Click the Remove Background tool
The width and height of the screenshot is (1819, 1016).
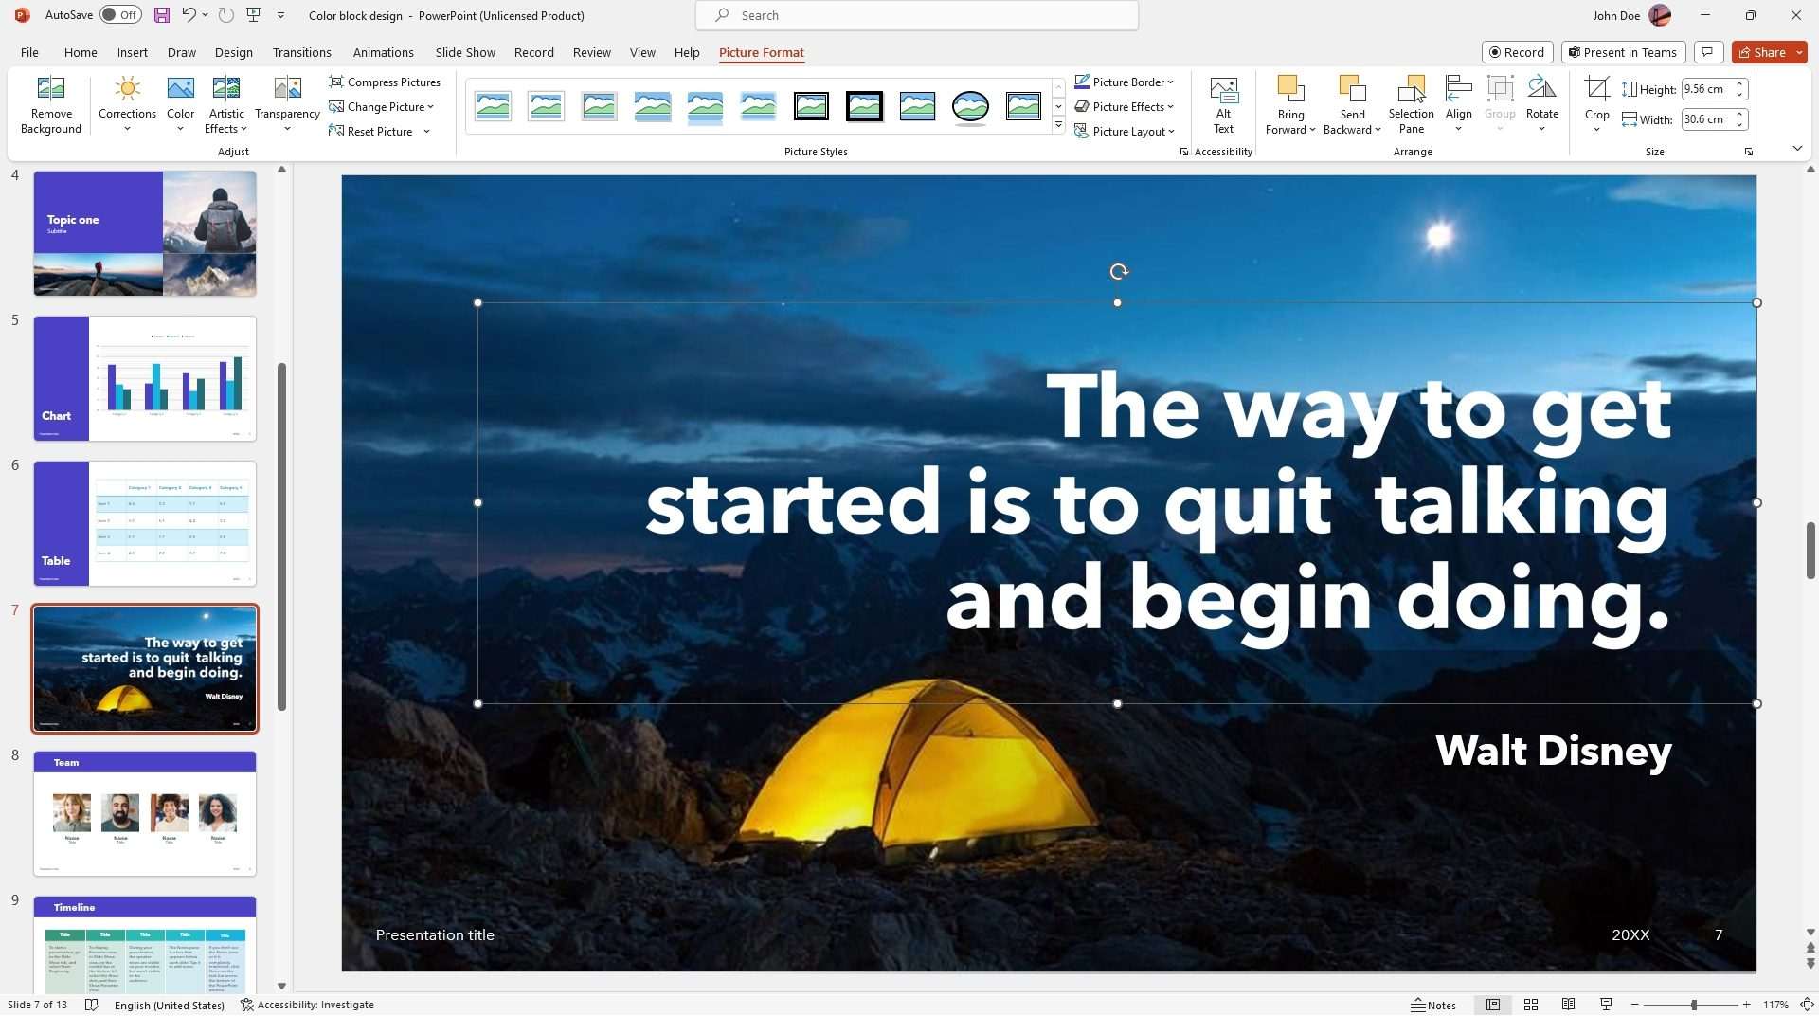(x=50, y=104)
